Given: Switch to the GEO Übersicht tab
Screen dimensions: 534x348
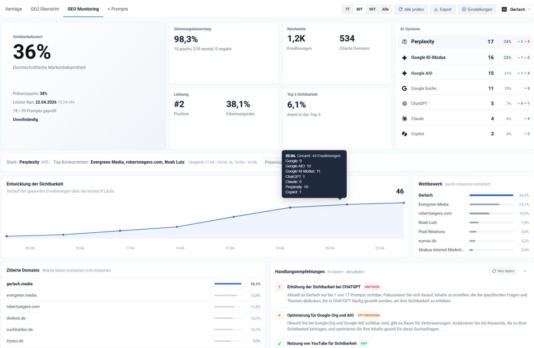Looking at the screenshot, I should [45, 8].
